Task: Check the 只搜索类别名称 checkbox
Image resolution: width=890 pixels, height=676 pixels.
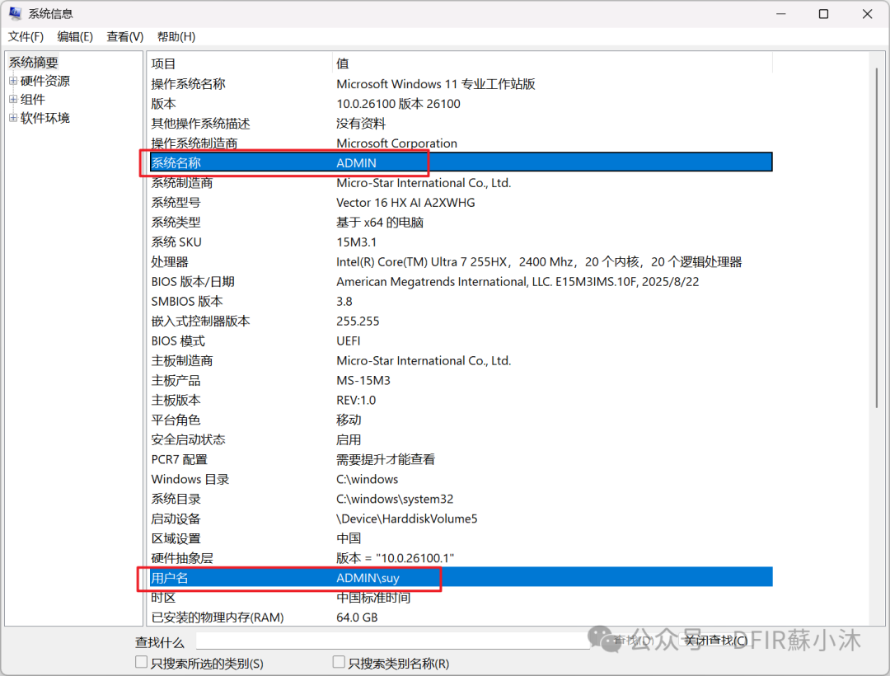Action: [x=338, y=661]
